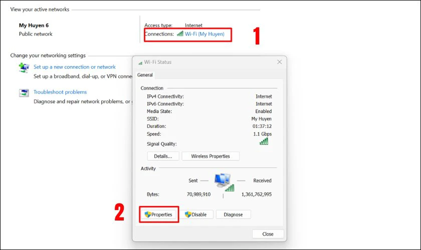The image size is (421, 250).
Task: Click Set up a new connection or network
Action: 74,67
